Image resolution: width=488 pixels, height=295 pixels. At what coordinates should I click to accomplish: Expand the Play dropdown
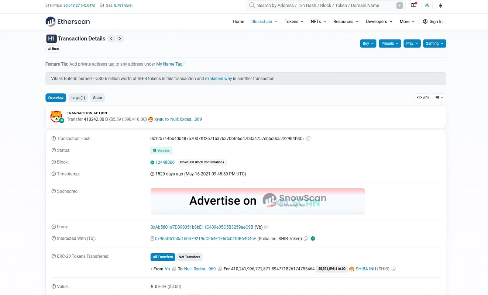(412, 44)
